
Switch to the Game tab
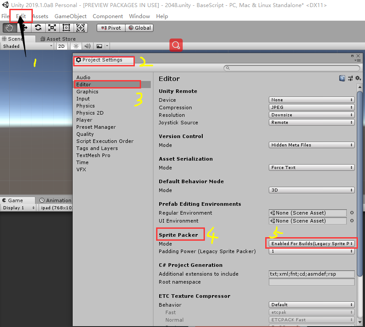pos(18,200)
